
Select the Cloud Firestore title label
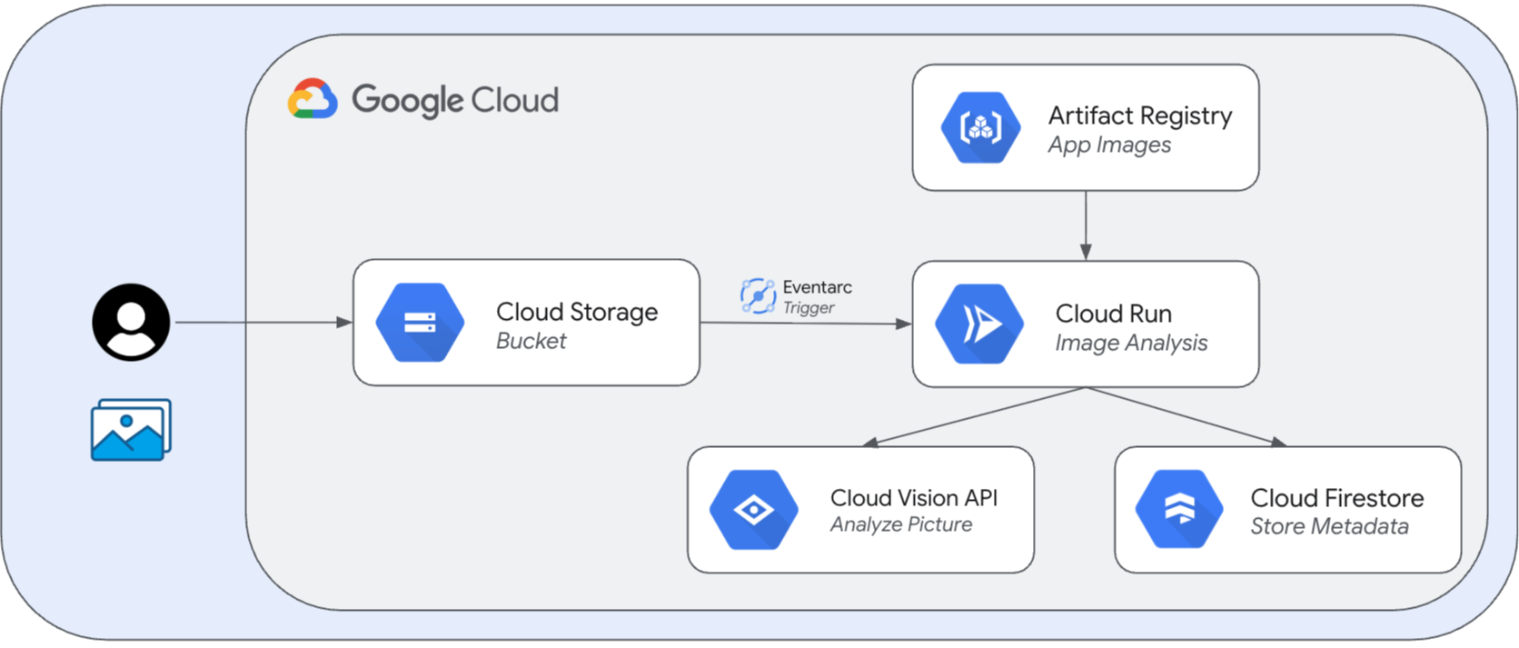1336,498
